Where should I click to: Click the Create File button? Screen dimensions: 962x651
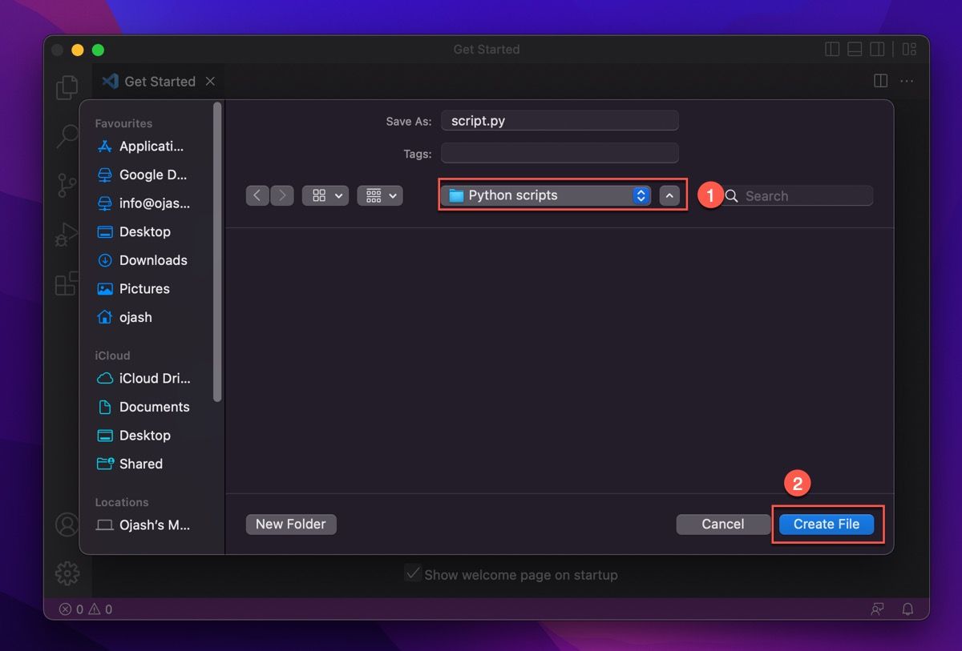point(827,524)
